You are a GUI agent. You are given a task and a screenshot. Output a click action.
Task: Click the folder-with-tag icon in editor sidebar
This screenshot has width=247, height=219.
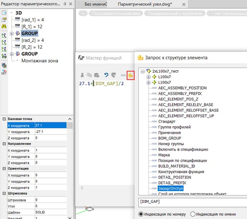tap(4, 19)
